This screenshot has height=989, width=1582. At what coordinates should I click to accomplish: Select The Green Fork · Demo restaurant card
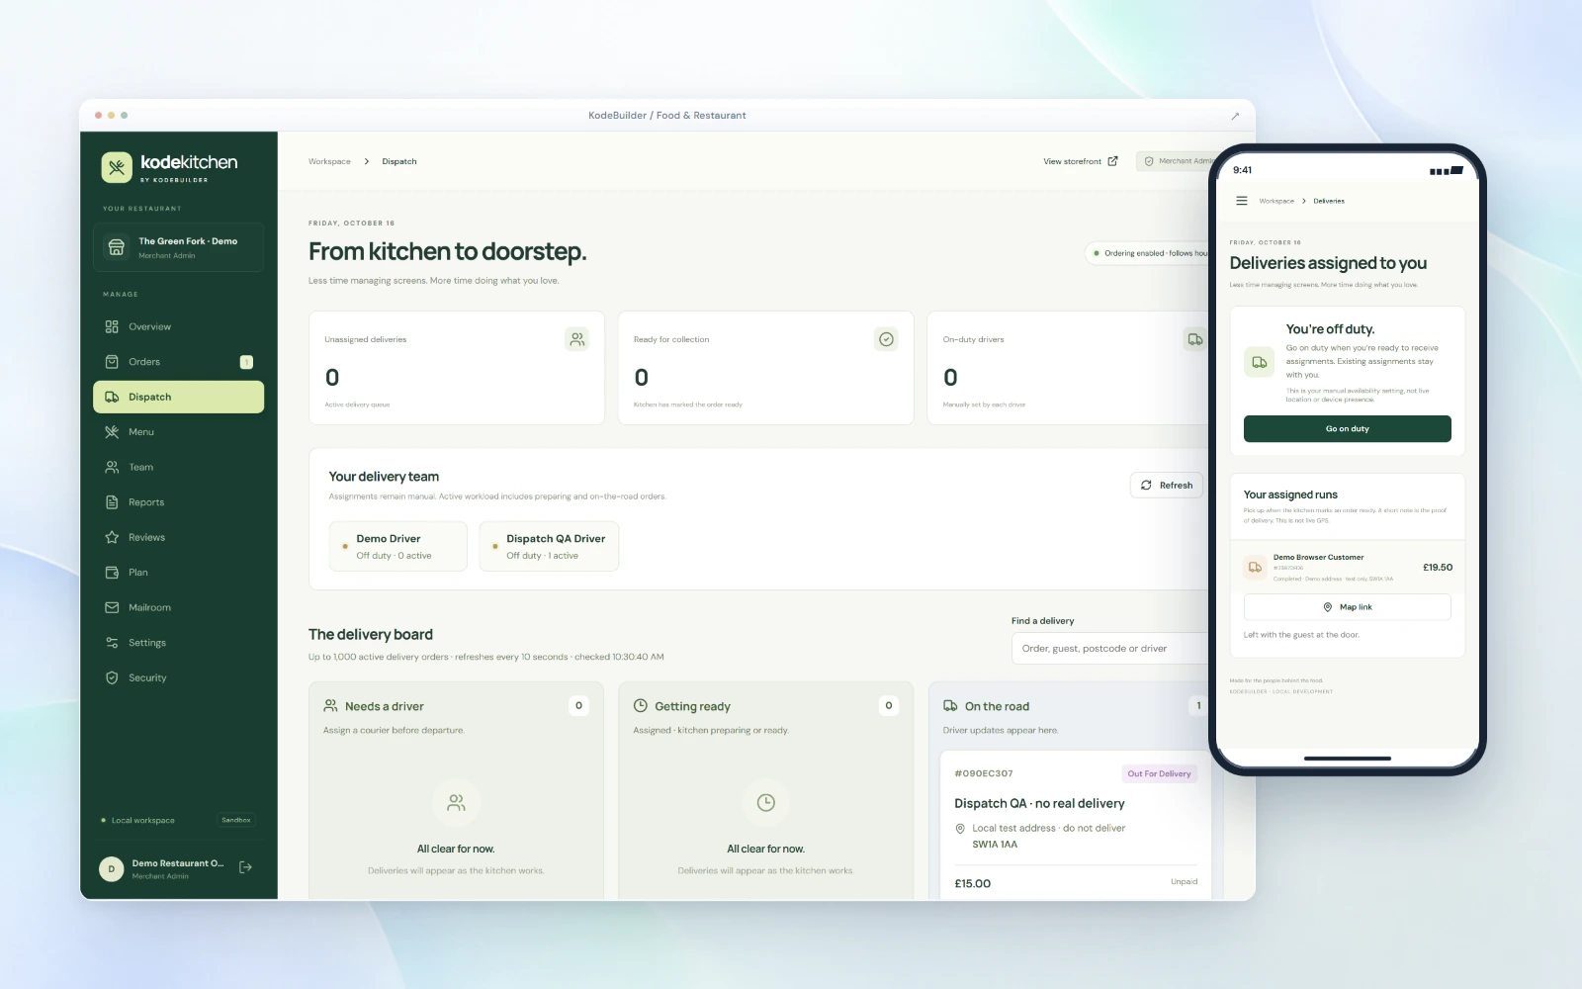point(178,247)
